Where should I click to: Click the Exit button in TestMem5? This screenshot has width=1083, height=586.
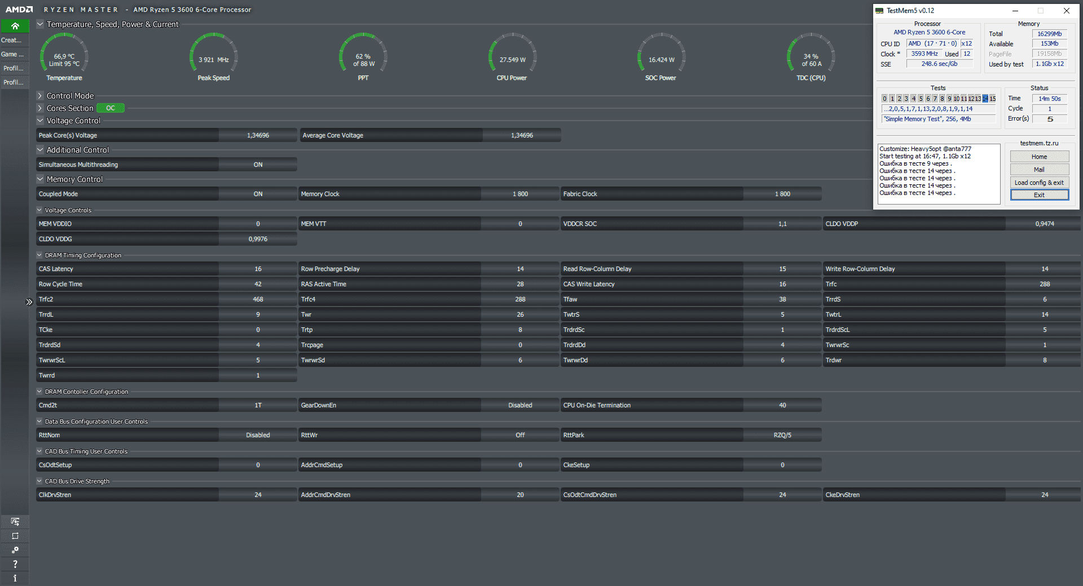1039,195
